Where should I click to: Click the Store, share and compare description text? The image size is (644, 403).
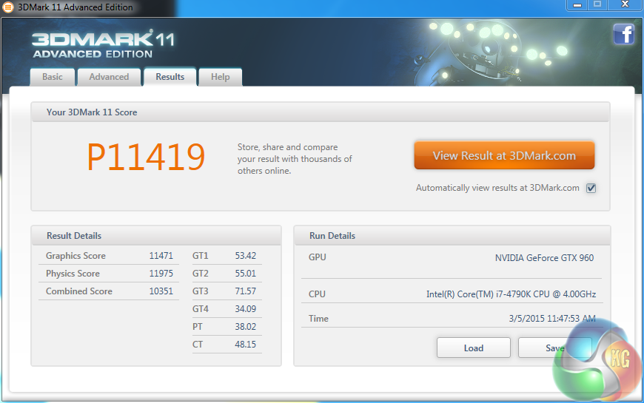pos(295,159)
